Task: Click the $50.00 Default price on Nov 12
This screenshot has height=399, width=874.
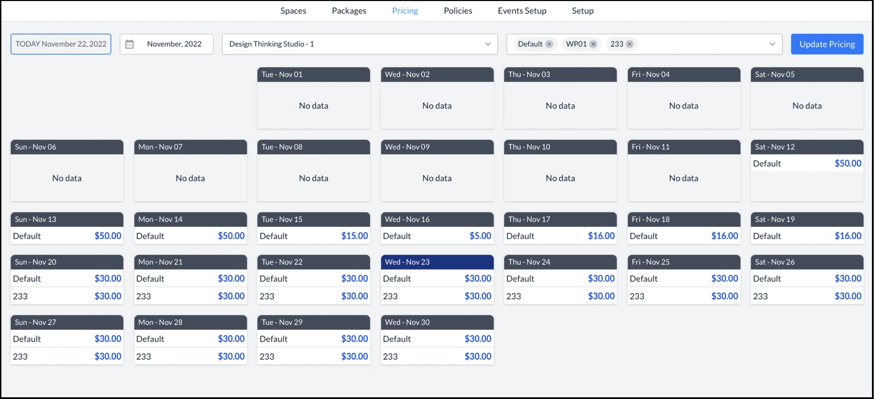Action: point(848,163)
